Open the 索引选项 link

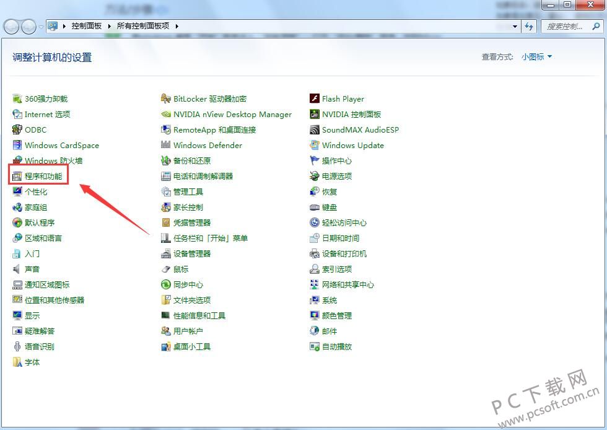coord(337,270)
